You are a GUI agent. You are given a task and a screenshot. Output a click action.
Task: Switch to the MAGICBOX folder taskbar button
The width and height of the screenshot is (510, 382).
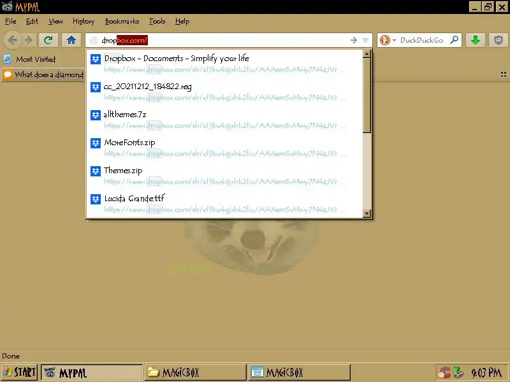coord(195,372)
